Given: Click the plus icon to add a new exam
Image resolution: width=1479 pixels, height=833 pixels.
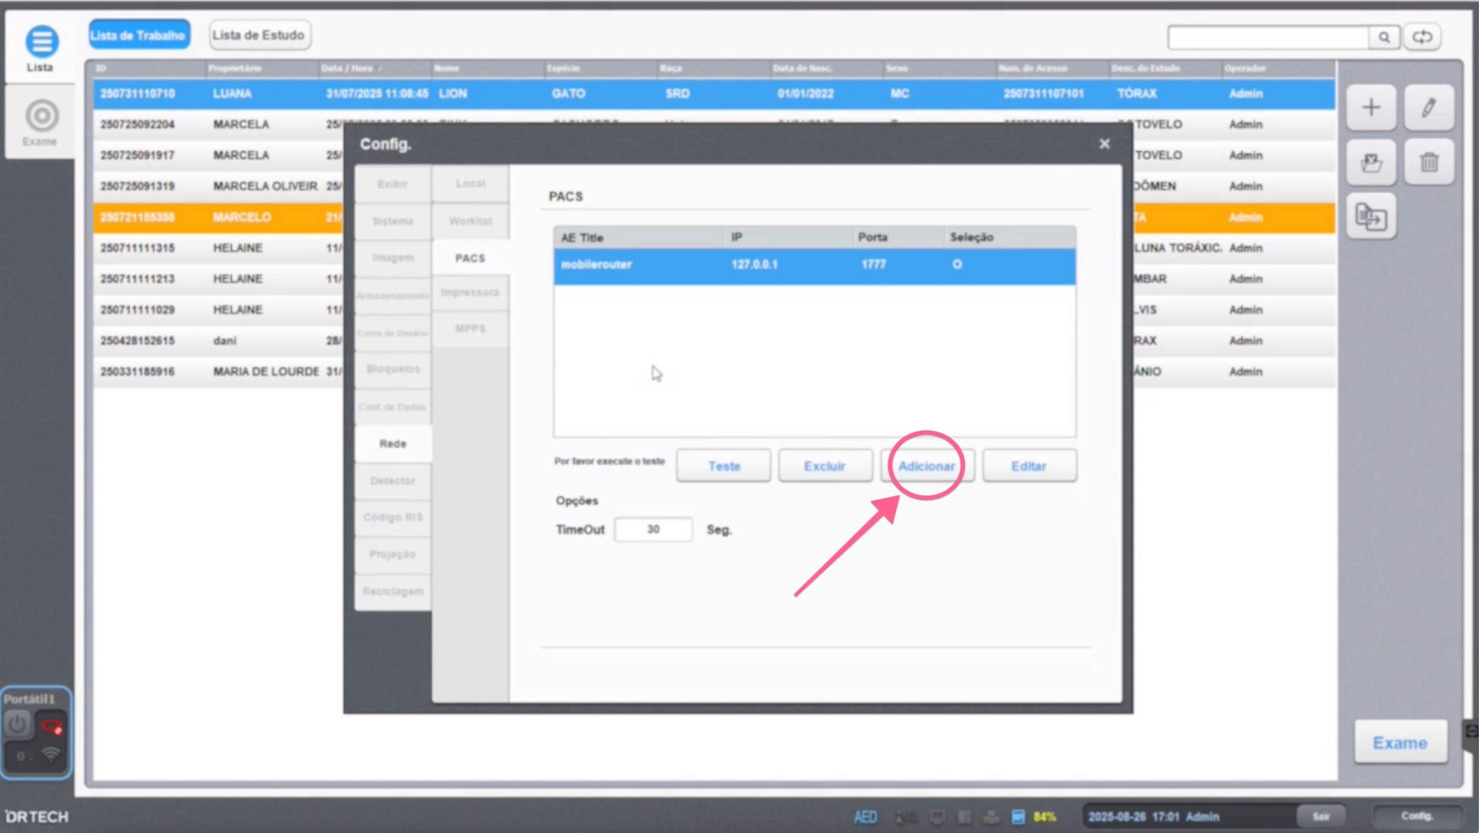Looking at the screenshot, I should pos(1371,107).
